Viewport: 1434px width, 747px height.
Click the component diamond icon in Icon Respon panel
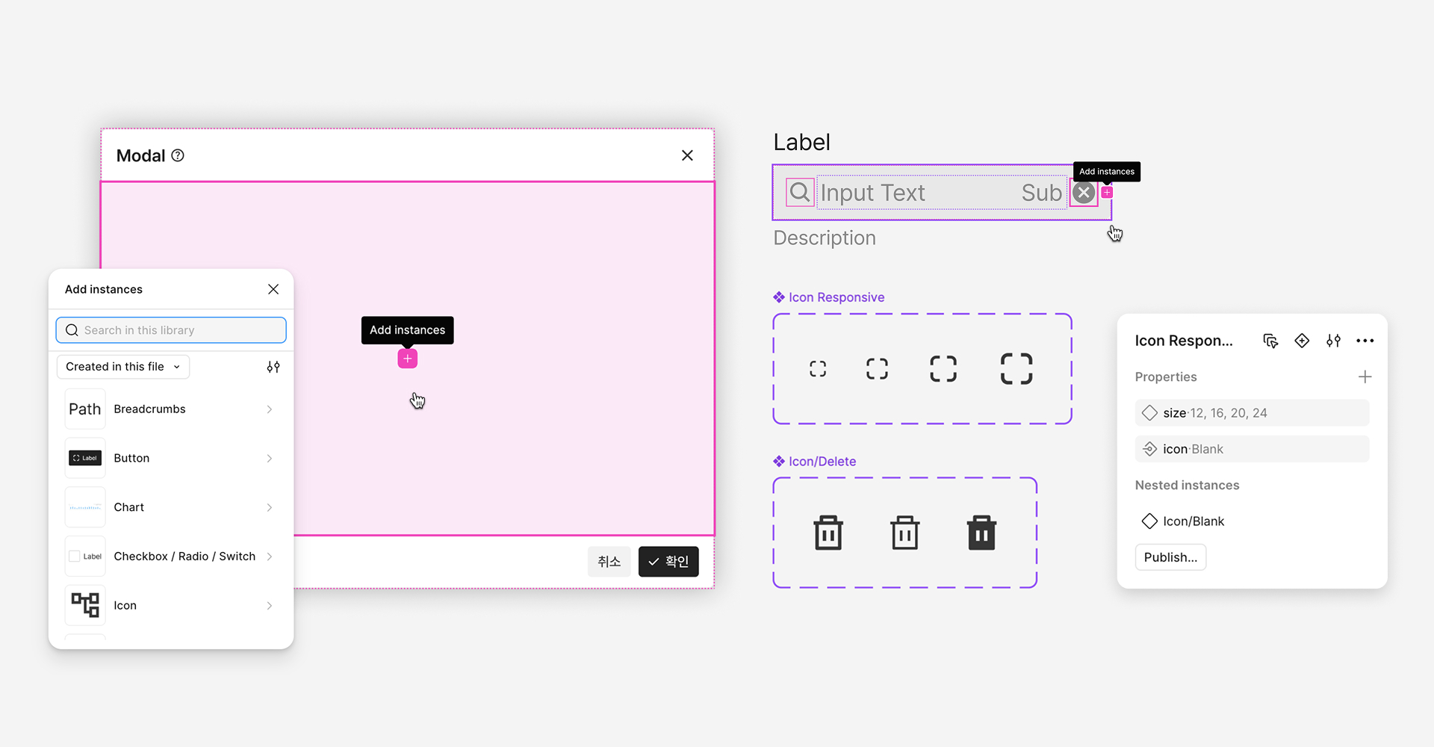pos(1302,341)
